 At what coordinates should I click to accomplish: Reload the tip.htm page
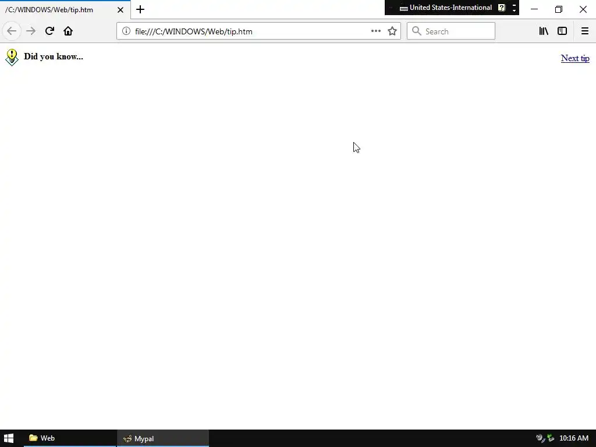coord(49,31)
